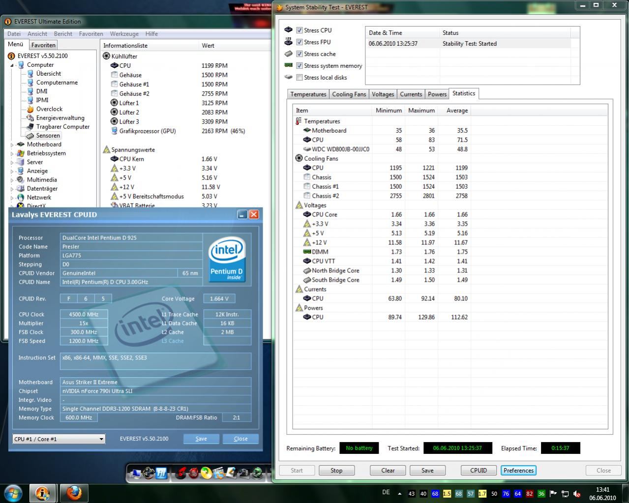The image size is (629, 503).
Task: Expand the Multimedia tree node
Action: click(12, 180)
